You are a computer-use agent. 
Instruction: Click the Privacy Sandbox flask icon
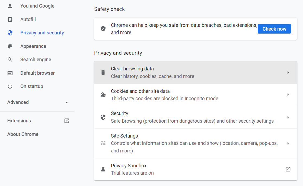click(x=103, y=169)
